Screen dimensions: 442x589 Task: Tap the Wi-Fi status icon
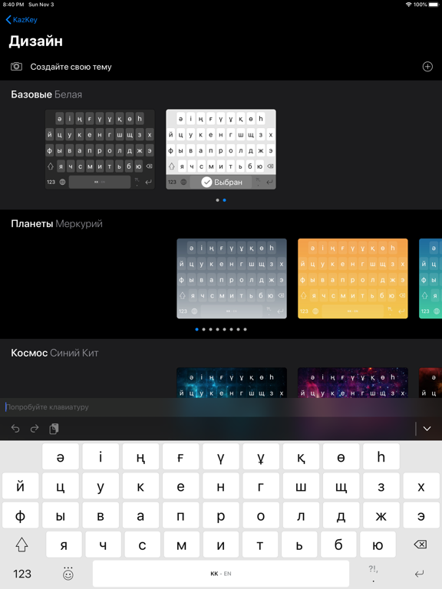point(408,5)
